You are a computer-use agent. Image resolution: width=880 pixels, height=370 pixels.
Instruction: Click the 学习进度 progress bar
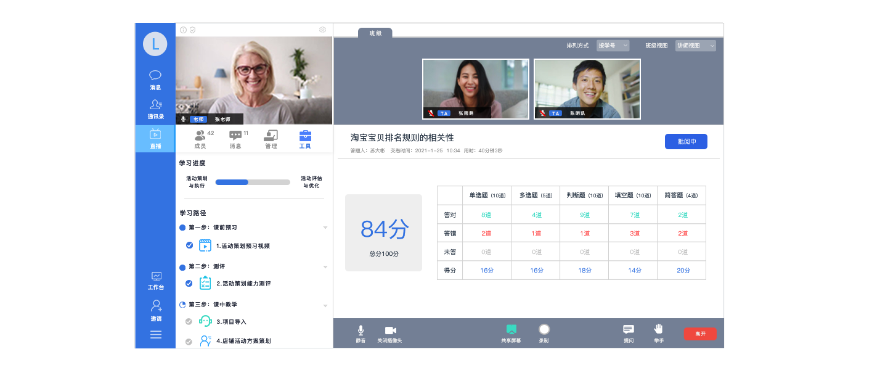coord(253,182)
